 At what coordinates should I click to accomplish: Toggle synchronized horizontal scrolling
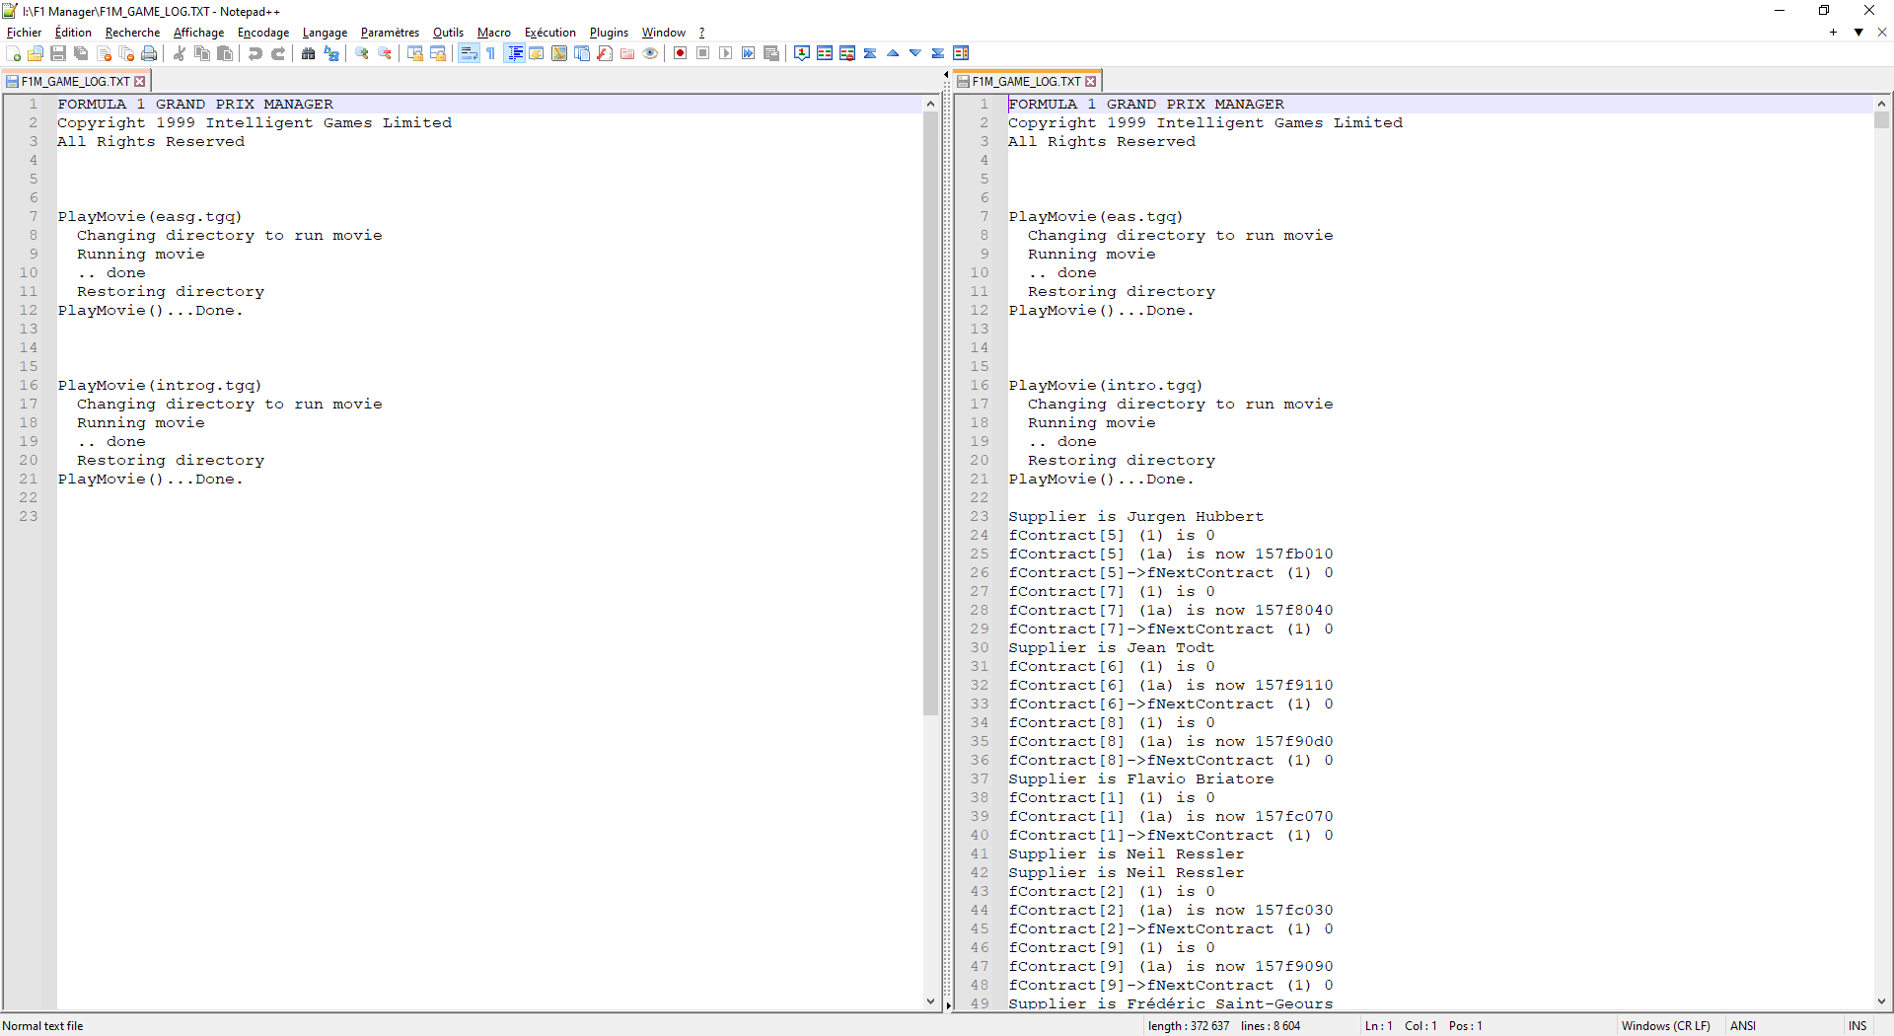[438, 53]
